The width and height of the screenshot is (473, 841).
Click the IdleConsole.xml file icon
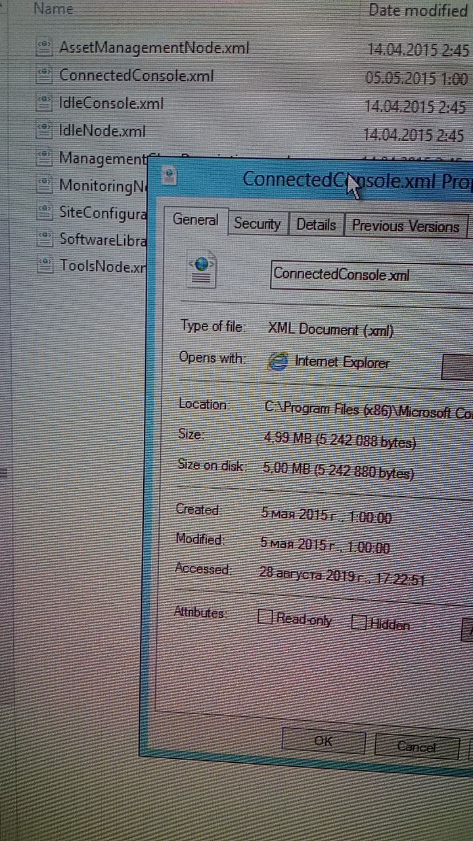(44, 102)
